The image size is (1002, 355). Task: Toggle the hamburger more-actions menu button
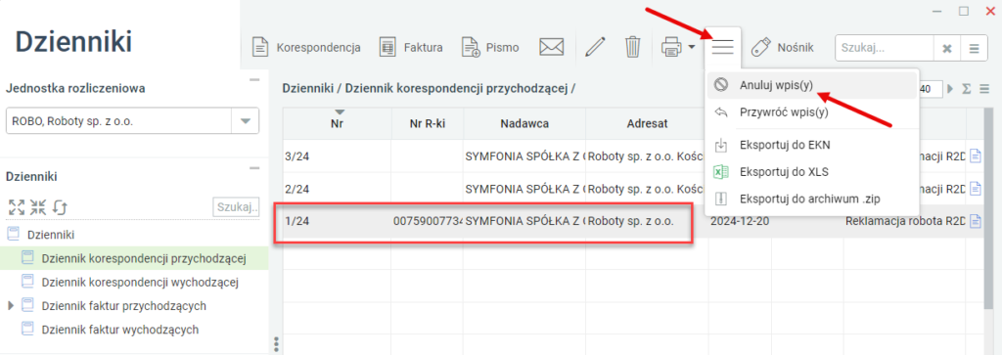[x=723, y=47]
